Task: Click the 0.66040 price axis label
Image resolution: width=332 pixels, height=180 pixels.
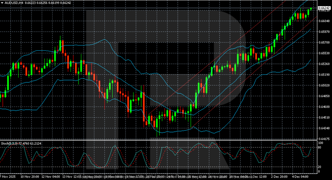Action: 323,21
